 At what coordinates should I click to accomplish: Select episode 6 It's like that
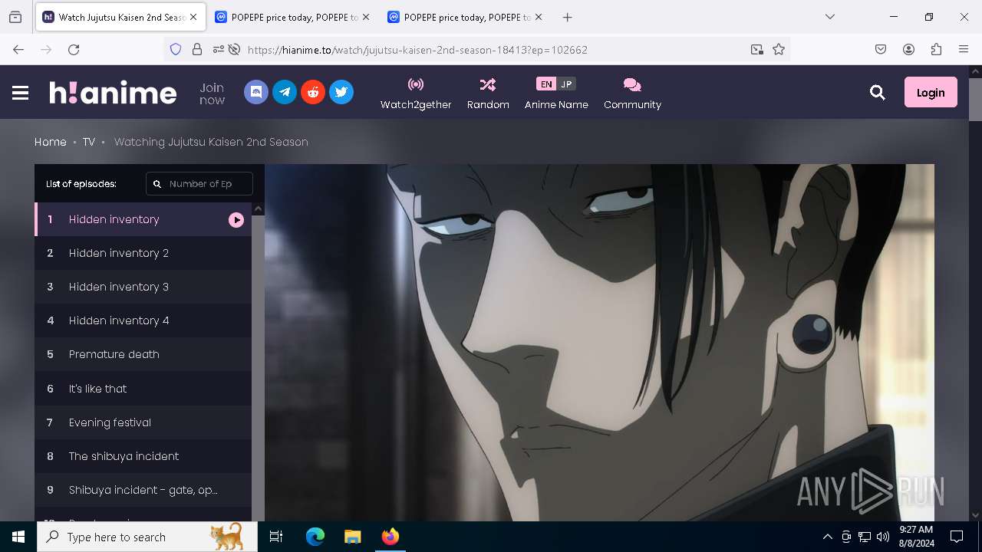click(x=143, y=389)
